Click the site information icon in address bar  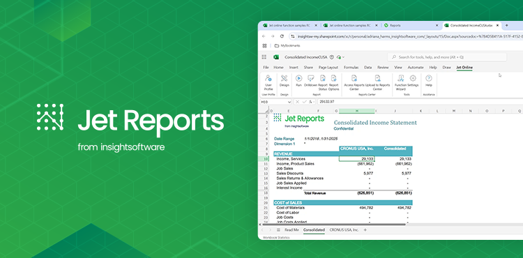pyautogui.click(x=292, y=36)
